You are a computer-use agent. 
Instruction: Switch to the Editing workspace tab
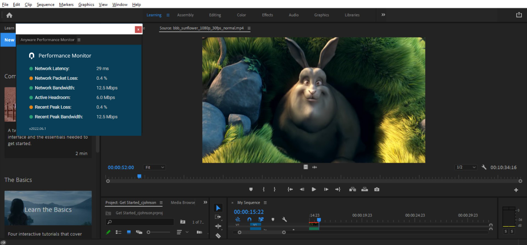[x=215, y=15]
